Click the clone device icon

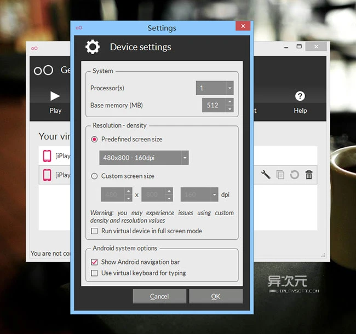(x=280, y=175)
